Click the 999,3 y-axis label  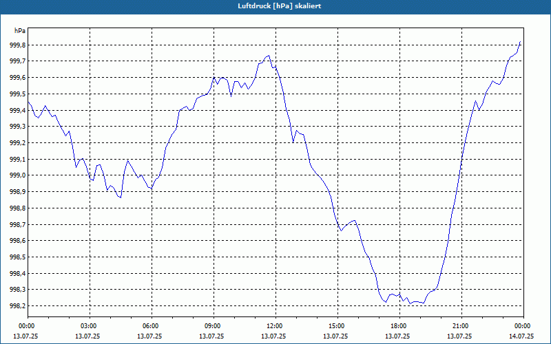[17, 127]
